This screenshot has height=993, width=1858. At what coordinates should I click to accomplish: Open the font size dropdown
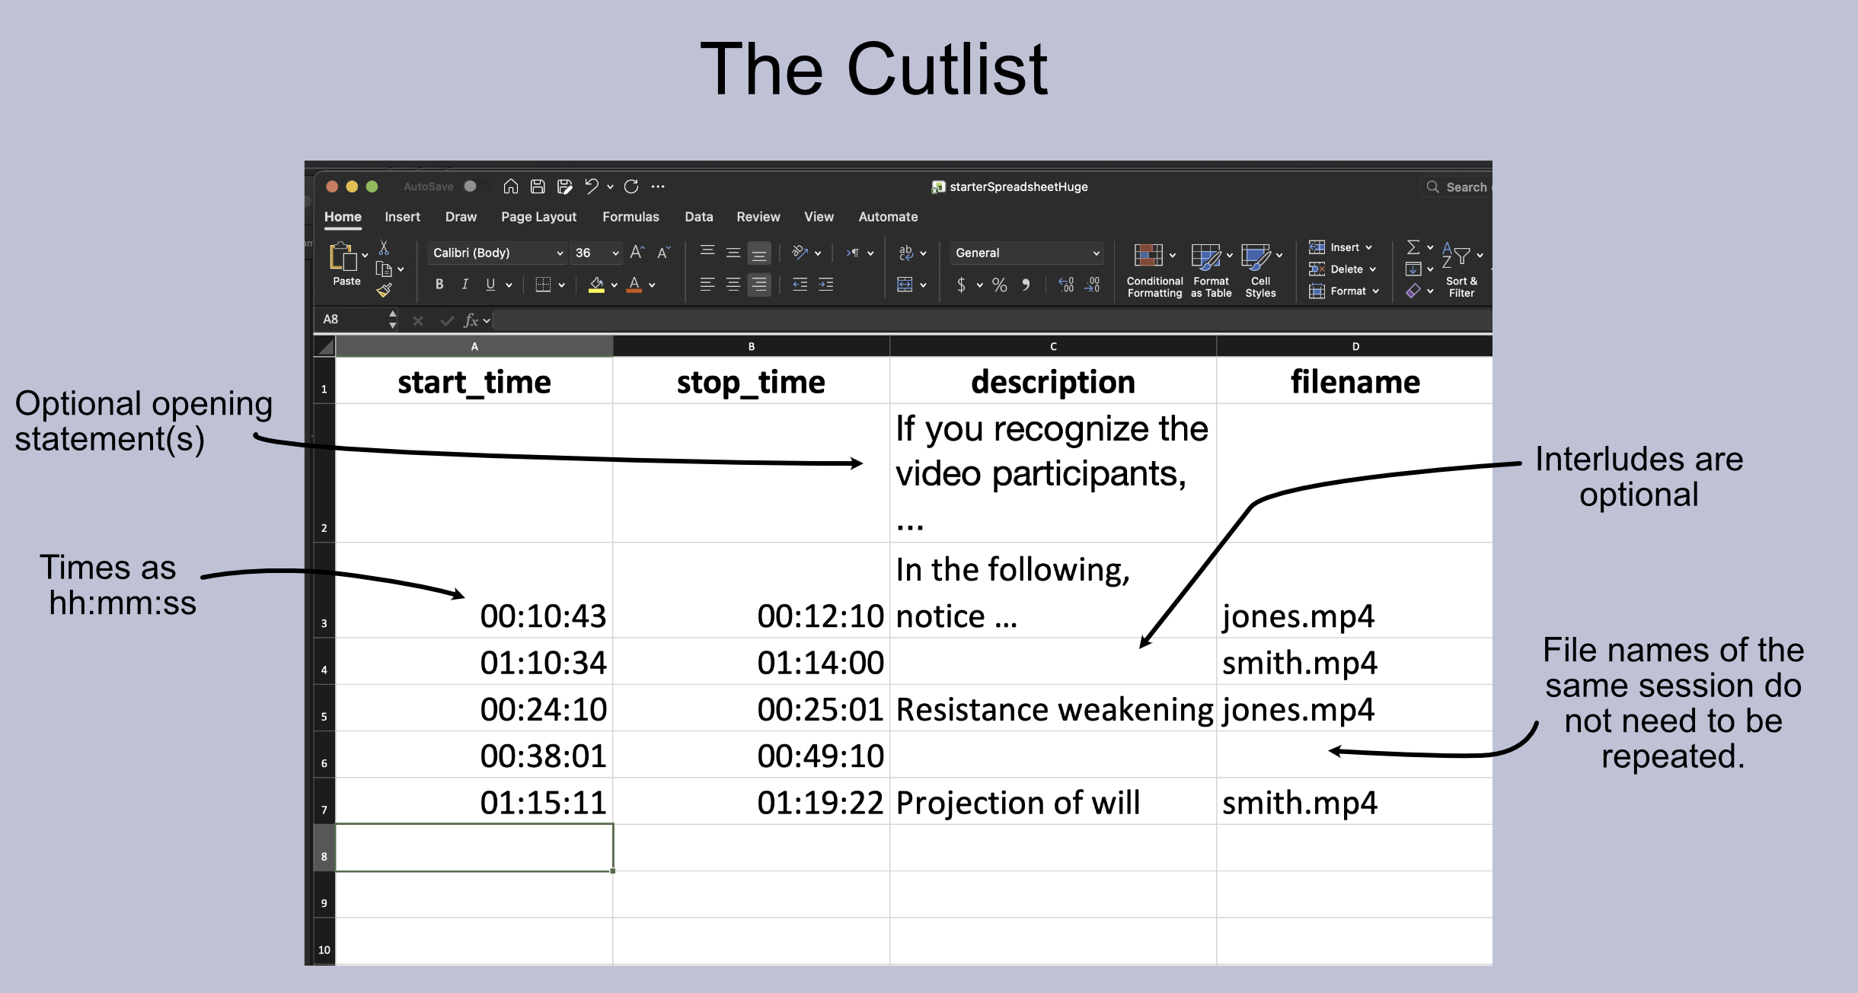tap(595, 253)
